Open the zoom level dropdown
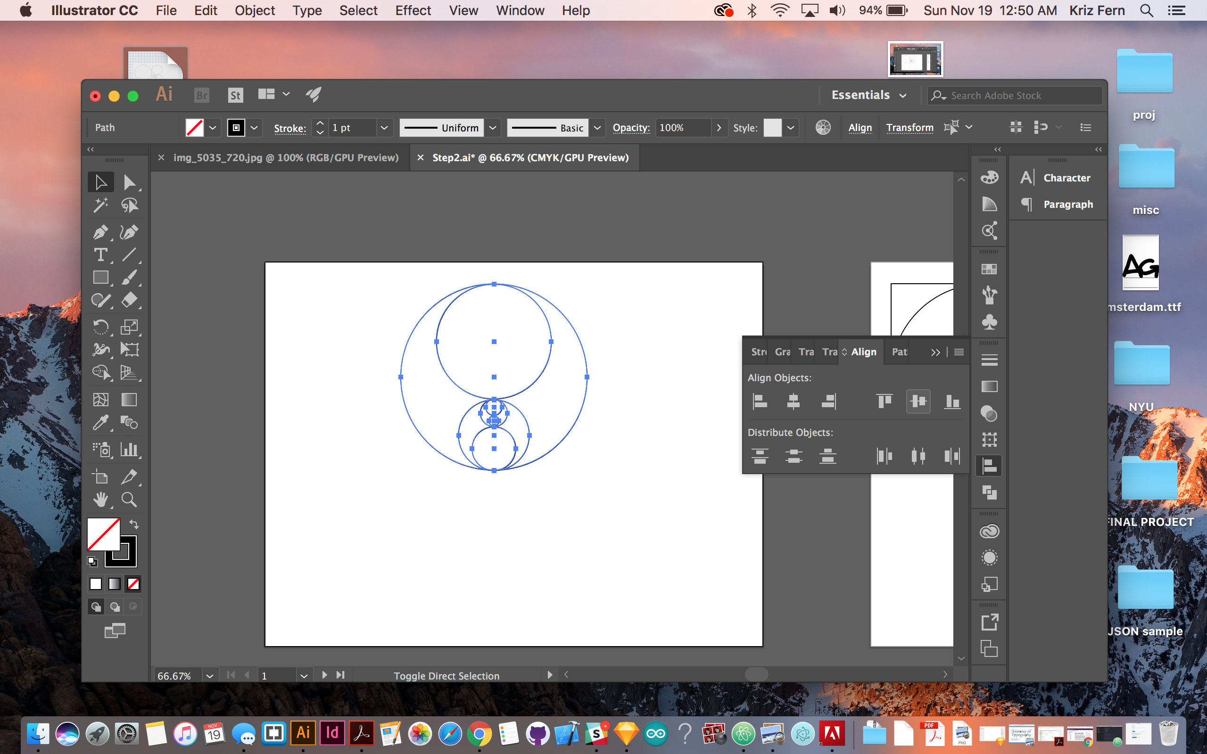Viewport: 1207px width, 754px height. (x=209, y=676)
